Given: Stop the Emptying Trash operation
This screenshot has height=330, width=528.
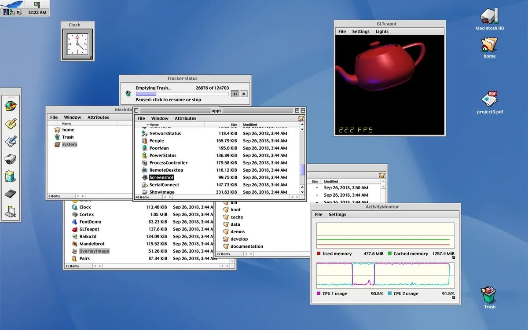Looking at the screenshot, I should [x=244, y=94].
